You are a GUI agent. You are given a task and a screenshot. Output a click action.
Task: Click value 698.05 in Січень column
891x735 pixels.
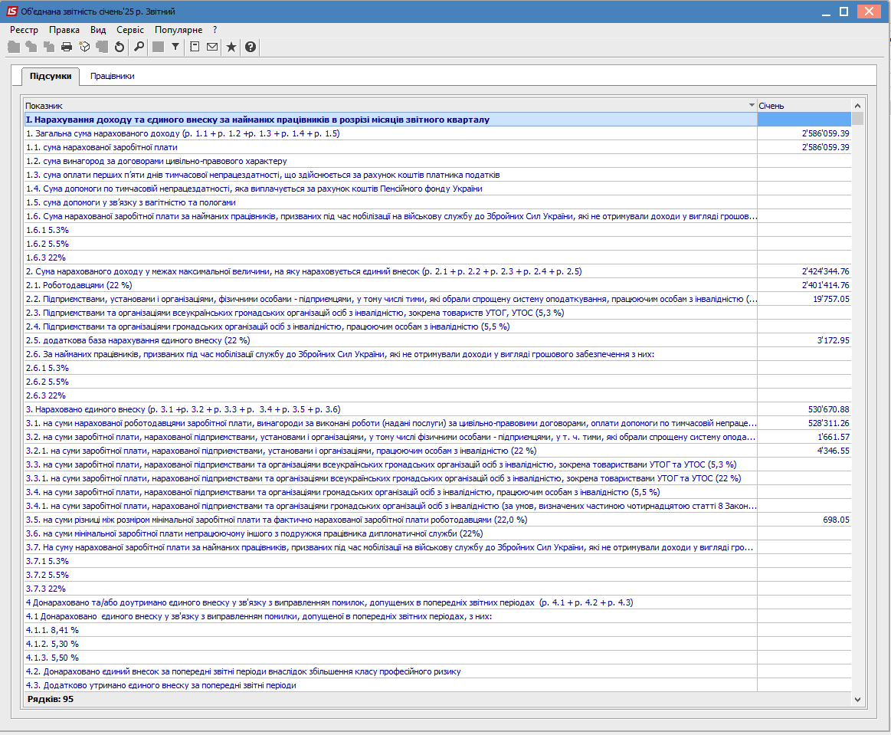point(837,520)
